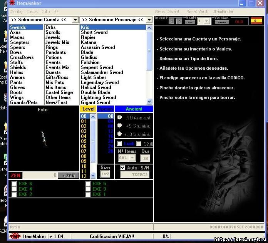Open the Nº Items dropdown

tap(132, 158)
